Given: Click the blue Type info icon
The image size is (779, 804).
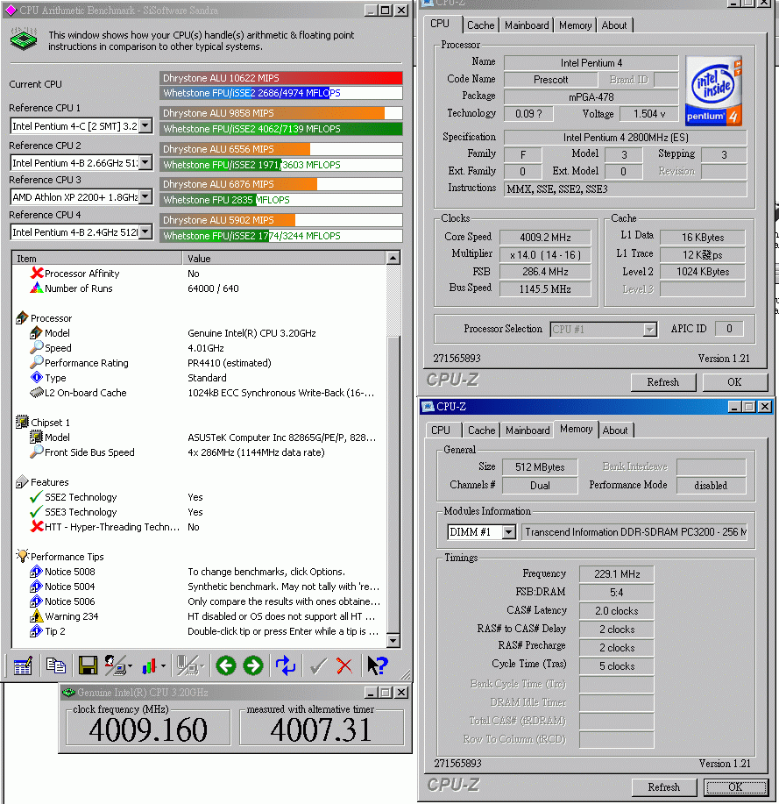Looking at the screenshot, I should [x=37, y=377].
